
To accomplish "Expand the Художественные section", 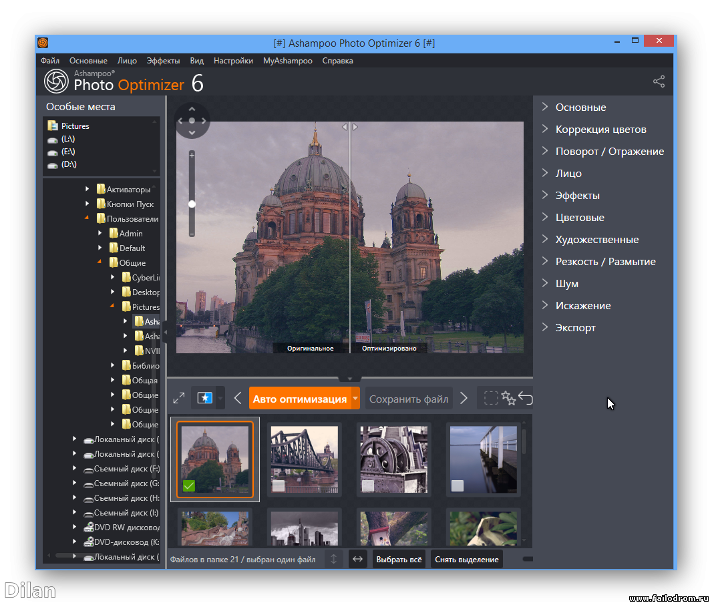I will pos(590,239).
